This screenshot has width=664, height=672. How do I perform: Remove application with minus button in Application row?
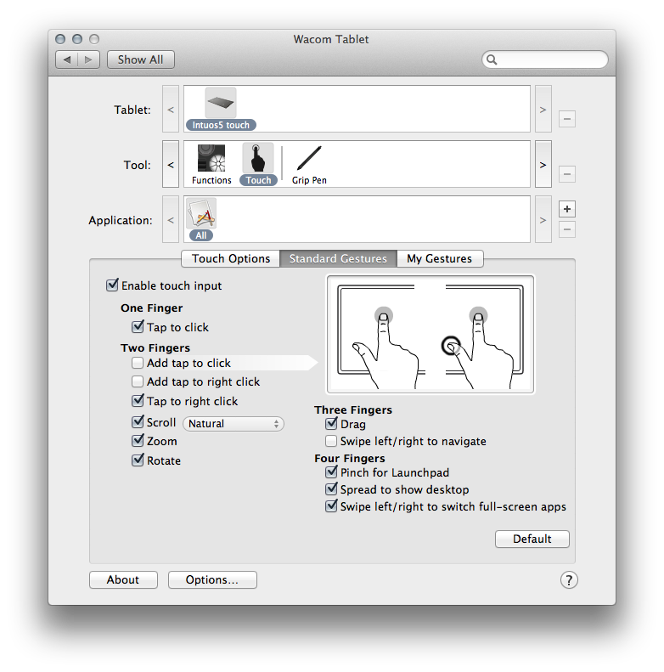[x=566, y=229]
